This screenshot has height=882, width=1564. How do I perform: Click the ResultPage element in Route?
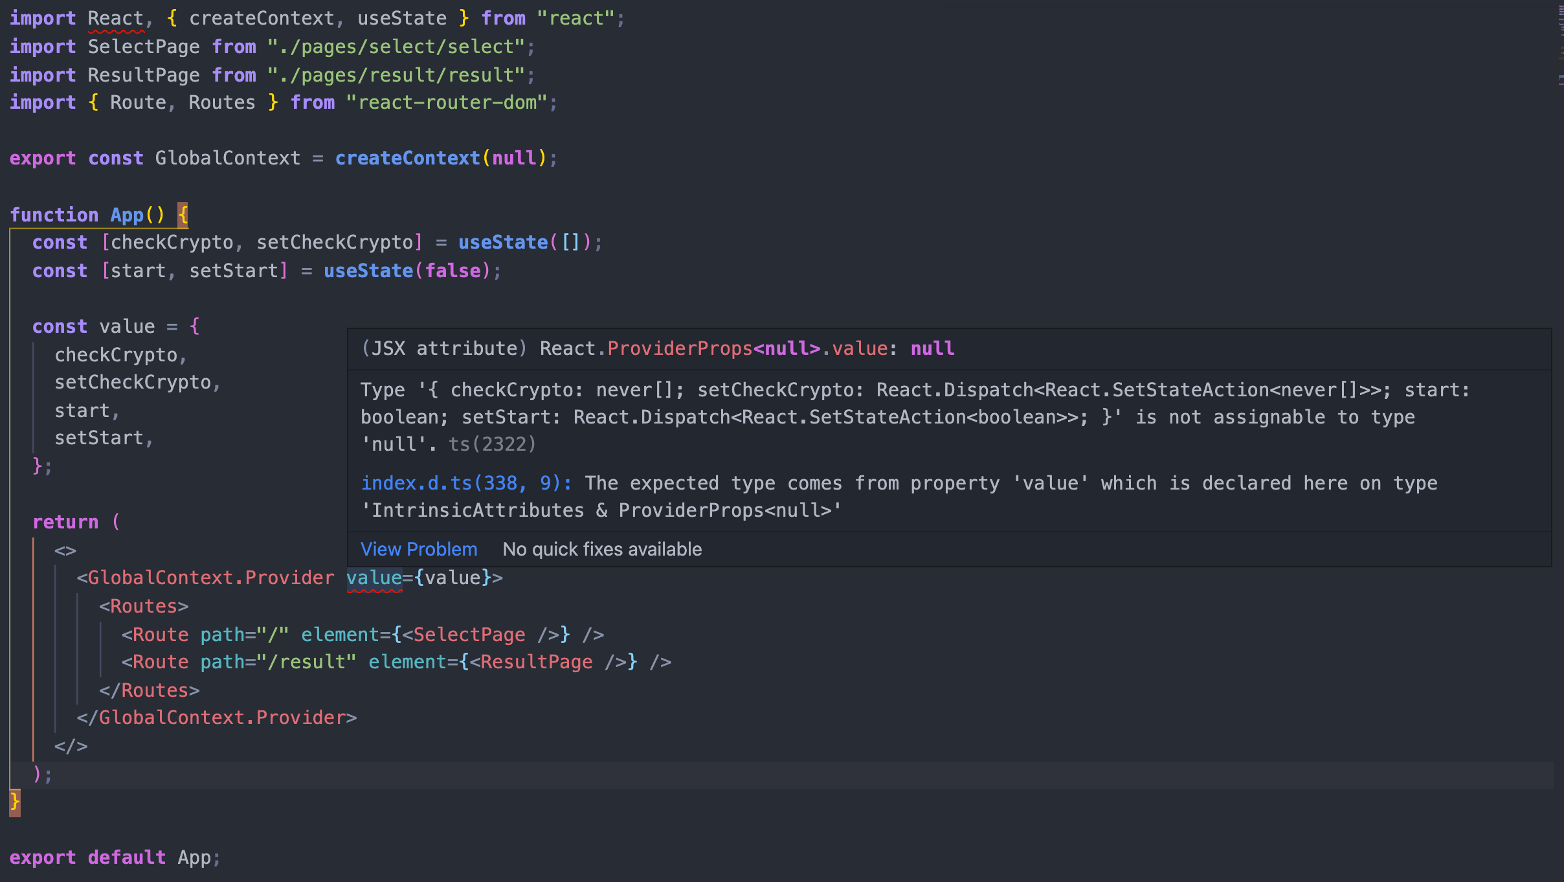[548, 662]
